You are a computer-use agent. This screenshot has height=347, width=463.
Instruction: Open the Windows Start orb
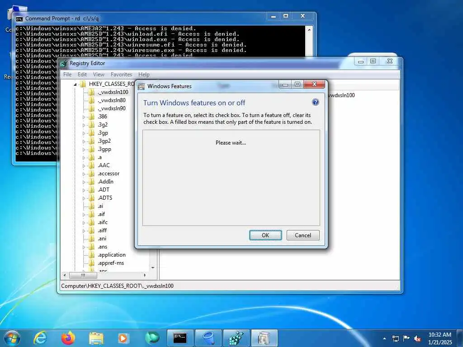pyautogui.click(x=12, y=338)
